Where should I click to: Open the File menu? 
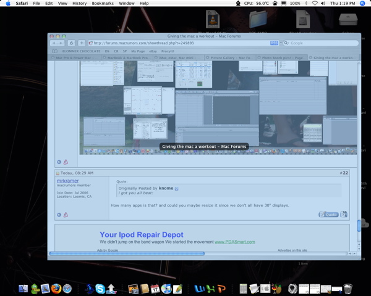[x=36, y=3]
